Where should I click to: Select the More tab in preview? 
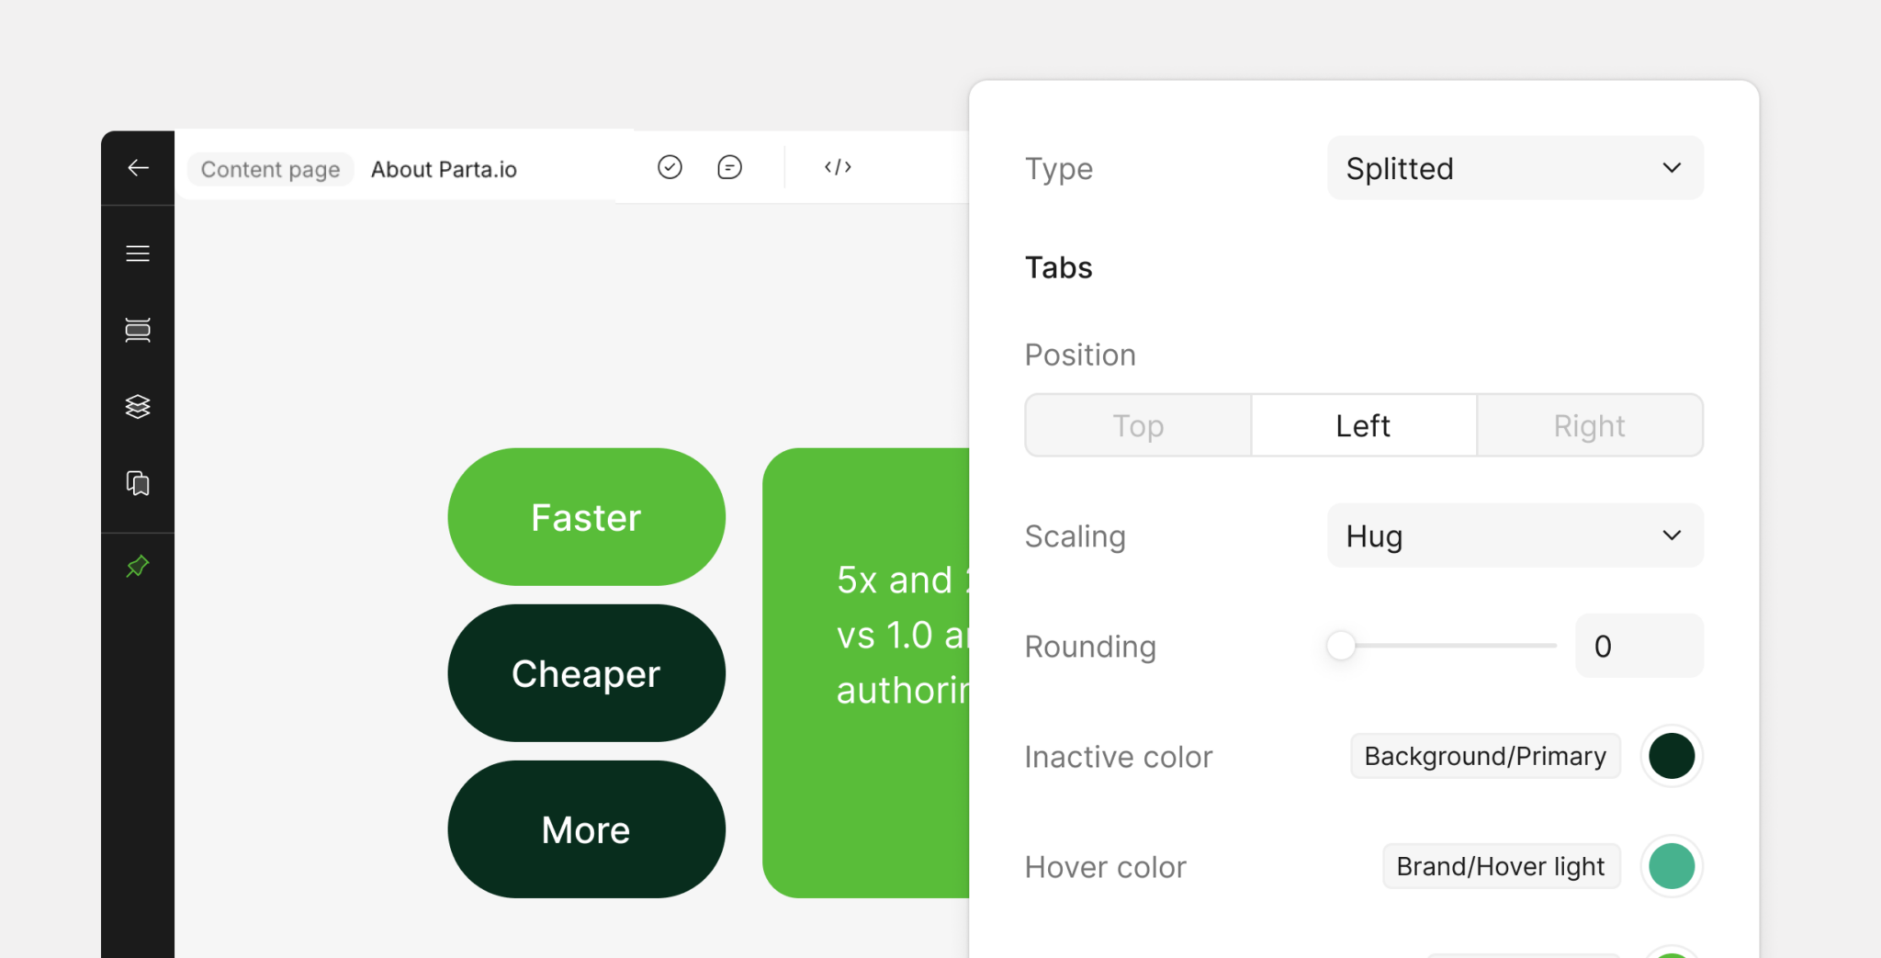(x=586, y=829)
